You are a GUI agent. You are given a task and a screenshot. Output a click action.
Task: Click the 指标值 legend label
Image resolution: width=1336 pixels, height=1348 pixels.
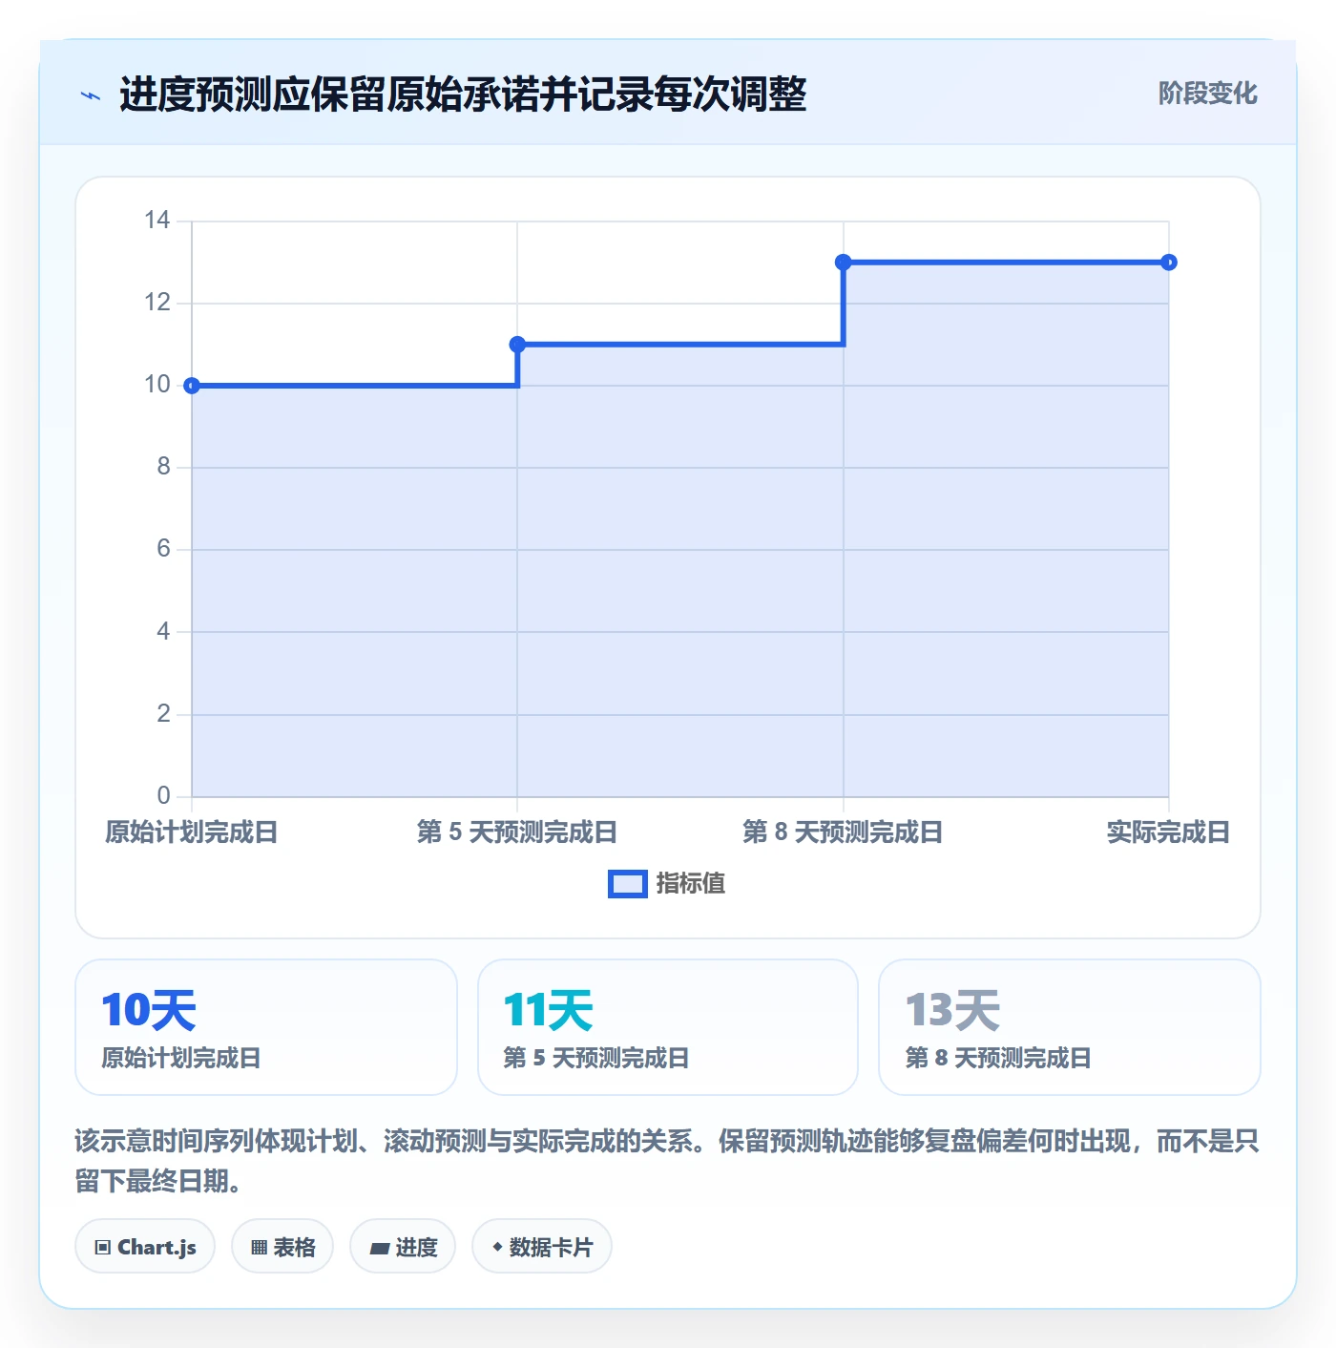pyautogui.click(x=690, y=884)
